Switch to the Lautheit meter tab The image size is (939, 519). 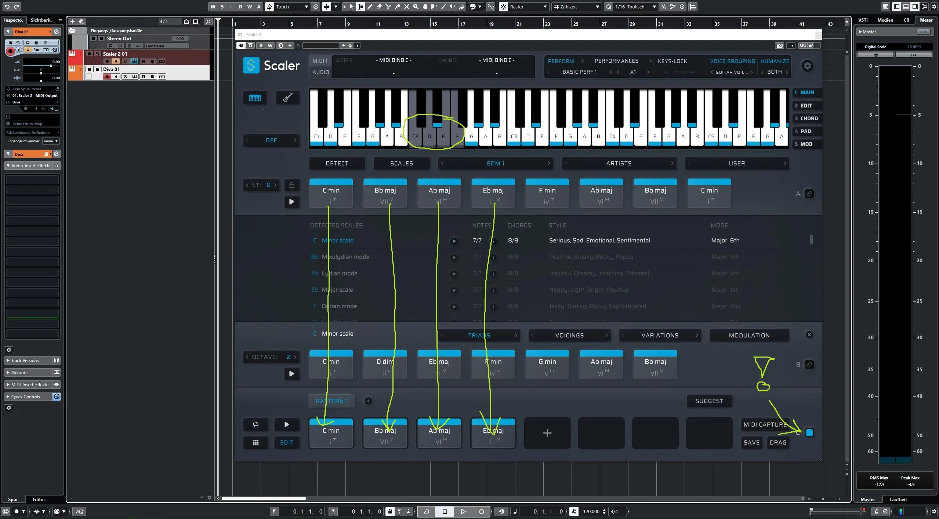point(898,499)
